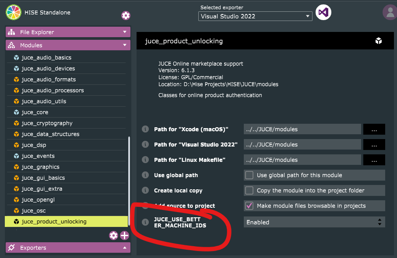Image resolution: width=397 pixels, height=258 pixels.
Task: Expand the Exporters panel
Action: pyautogui.click(x=125, y=248)
